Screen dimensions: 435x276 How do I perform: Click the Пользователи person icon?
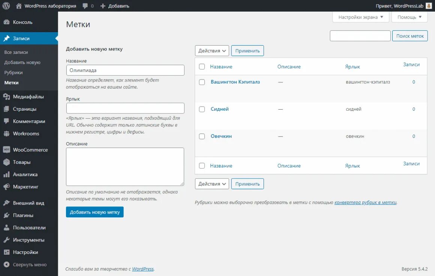click(x=6, y=228)
